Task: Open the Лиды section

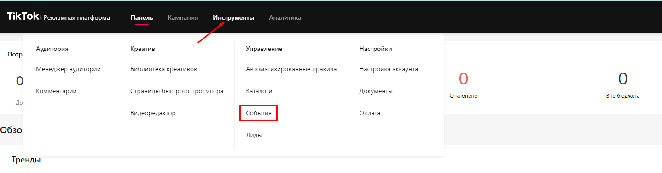Action: point(254,135)
